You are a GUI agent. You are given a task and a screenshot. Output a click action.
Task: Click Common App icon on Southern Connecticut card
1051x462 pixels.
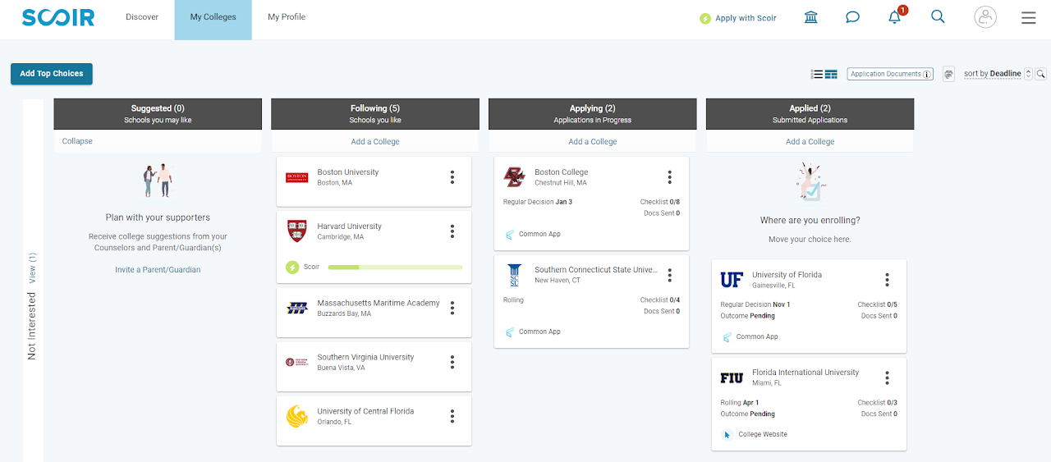click(x=510, y=332)
